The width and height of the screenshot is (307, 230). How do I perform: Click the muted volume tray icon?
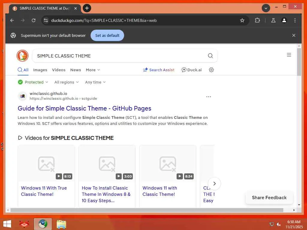[279, 224]
